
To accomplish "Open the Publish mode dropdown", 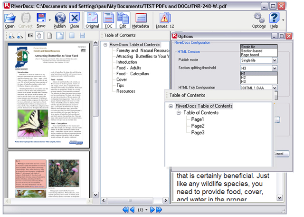I will pyautogui.click(x=275, y=60).
